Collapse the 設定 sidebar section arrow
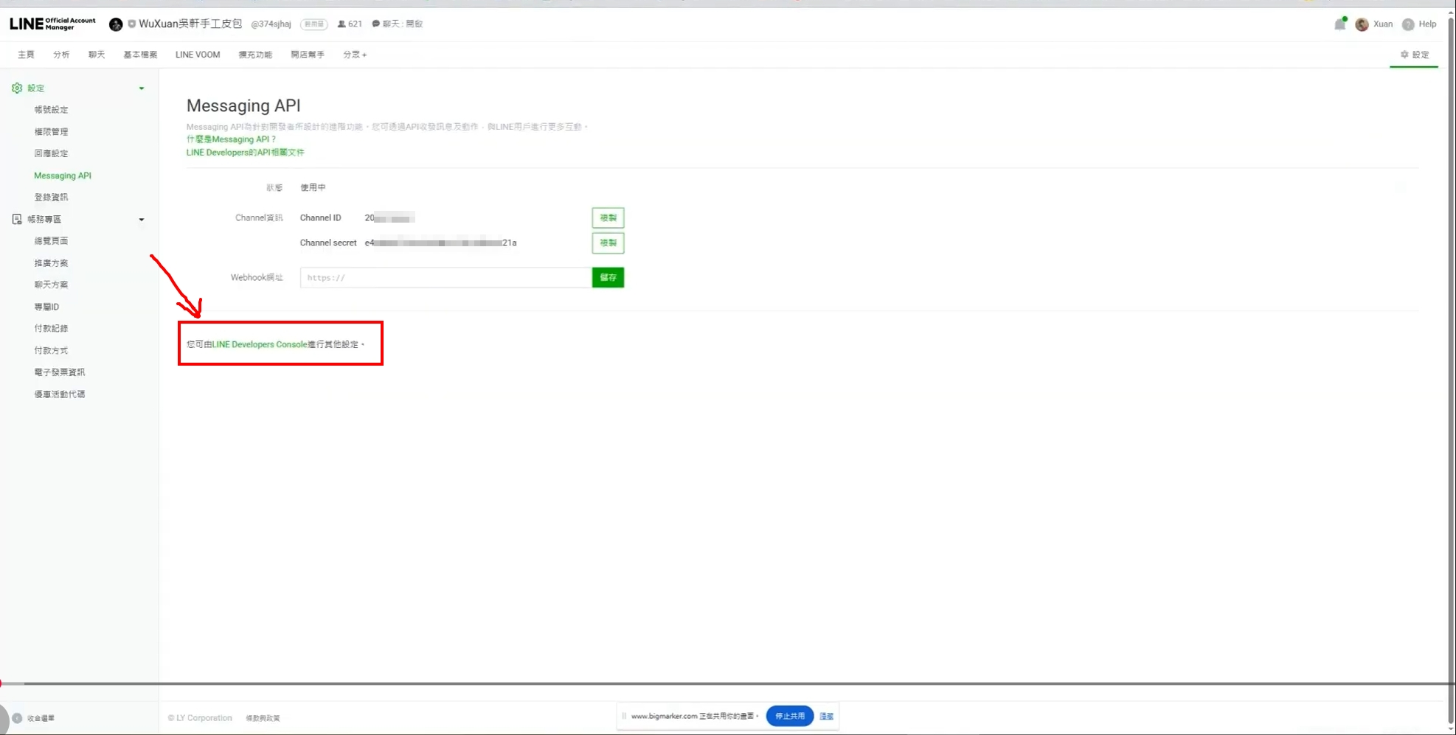The height and width of the screenshot is (735, 1456). tap(142, 88)
